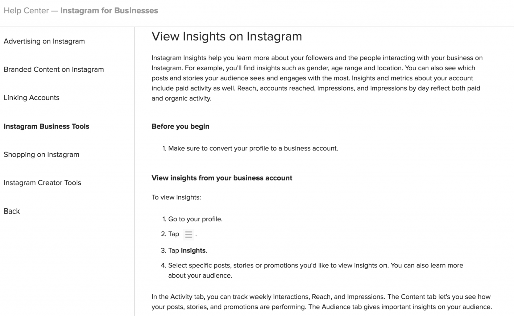Click the hamburger menu icon in step 2

(x=189, y=234)
